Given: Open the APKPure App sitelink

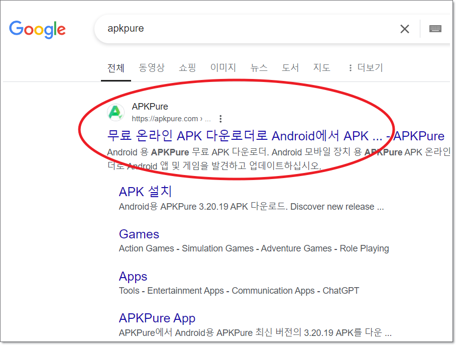Looking at the screenshot, I should point(157,318).
